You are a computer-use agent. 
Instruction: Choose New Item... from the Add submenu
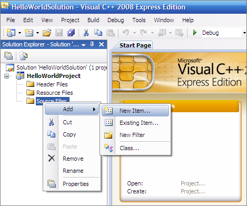(x=135, y=111)
